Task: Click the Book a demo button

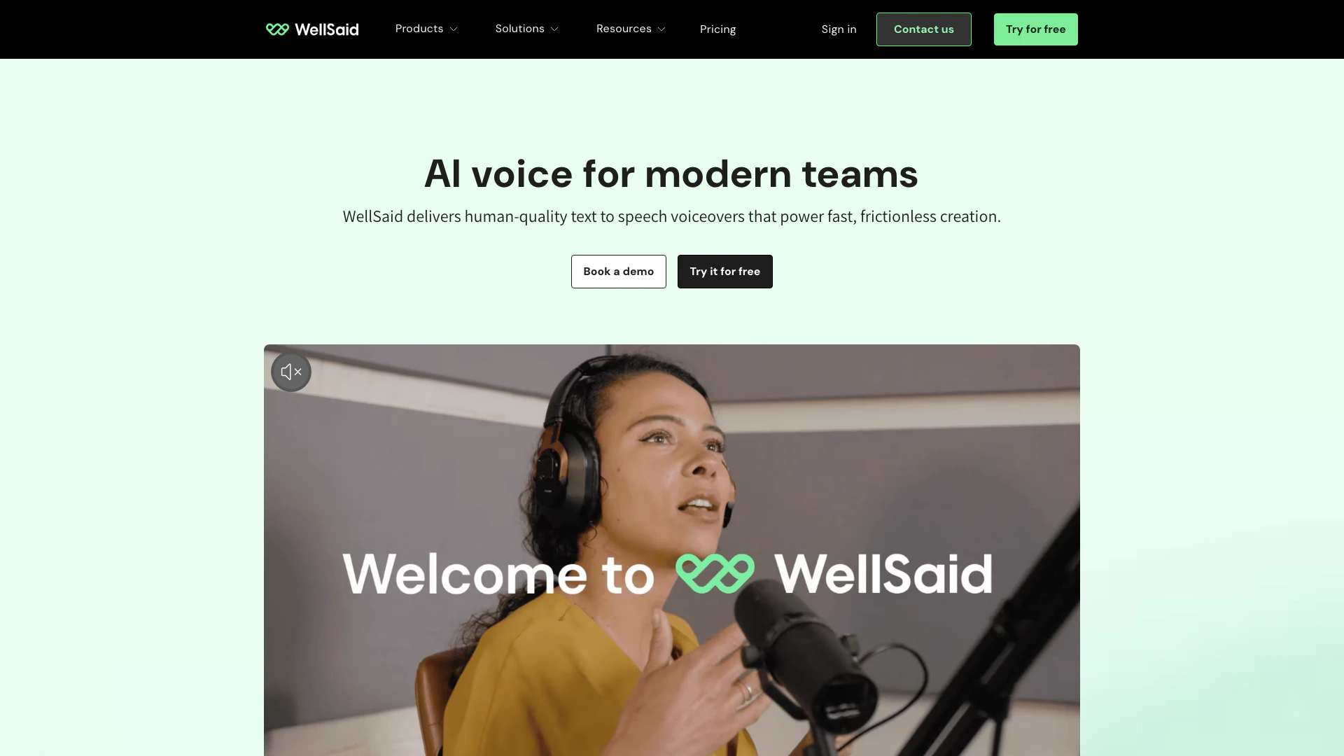Action: 618,272
